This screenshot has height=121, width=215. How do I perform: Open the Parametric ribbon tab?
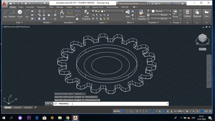click(42, 7)
